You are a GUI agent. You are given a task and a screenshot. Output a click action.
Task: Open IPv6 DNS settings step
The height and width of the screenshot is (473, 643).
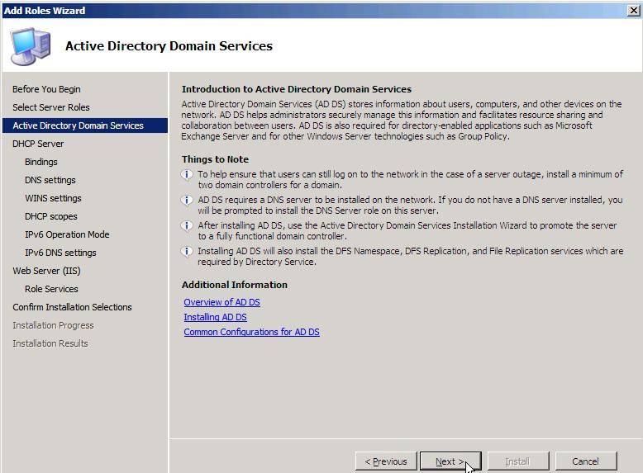[60, 253]
